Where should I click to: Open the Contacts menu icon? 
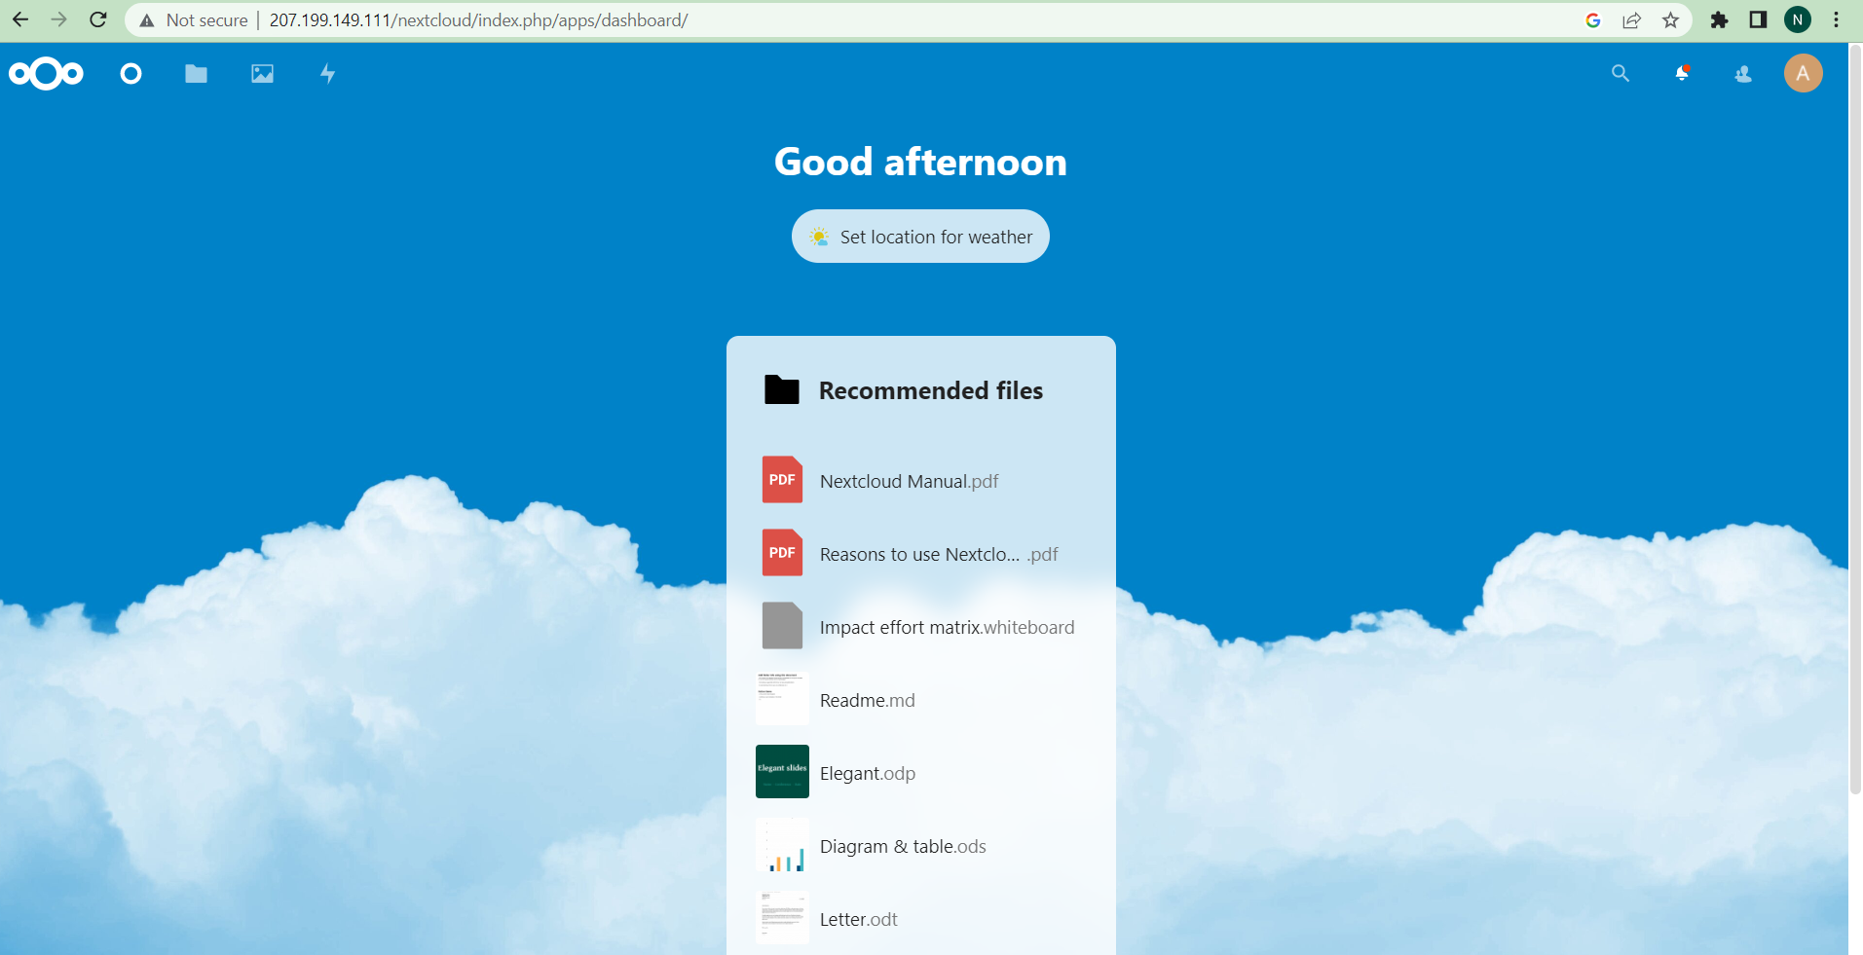coord(1743,73)
